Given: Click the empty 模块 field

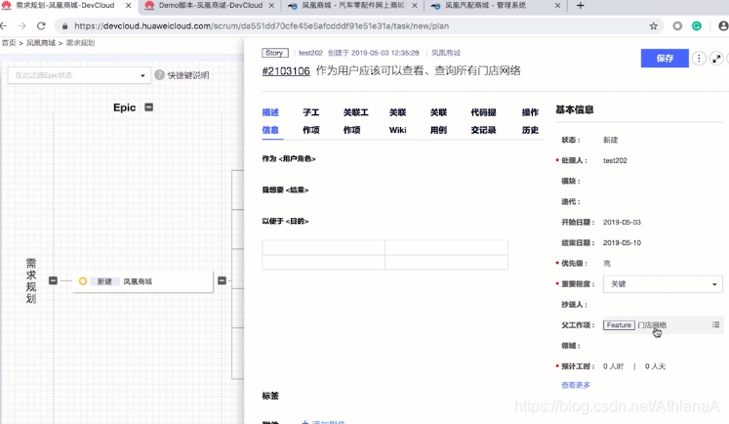Looking at the screenshot, I should coord(663,181).
